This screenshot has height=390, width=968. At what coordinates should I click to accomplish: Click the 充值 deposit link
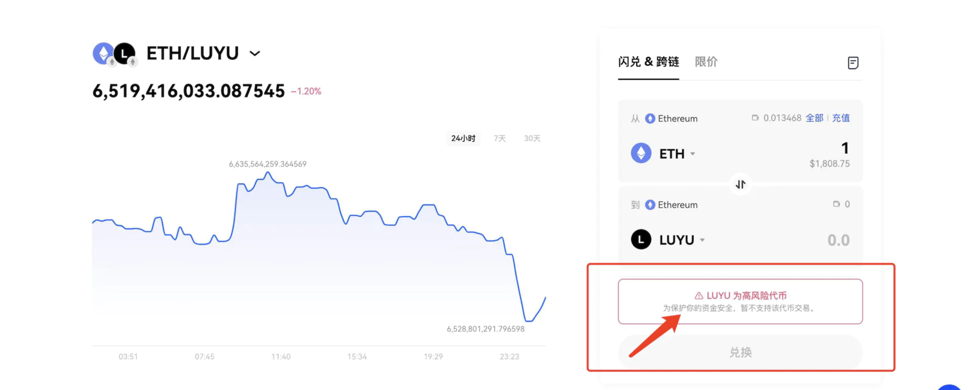(841, 118)
